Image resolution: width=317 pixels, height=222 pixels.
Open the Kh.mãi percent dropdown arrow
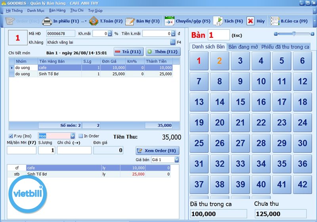click(110, 34)
